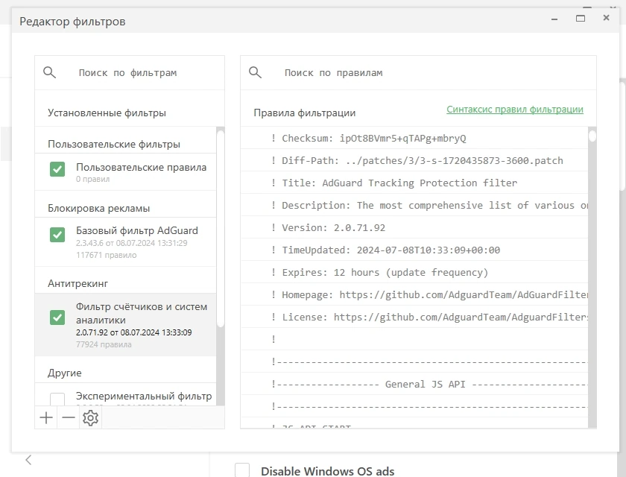This screenshot has width=626, height=477.
Task: Click Title: AdGuard Tracking Protection filter line
Action: pos(414,183)
